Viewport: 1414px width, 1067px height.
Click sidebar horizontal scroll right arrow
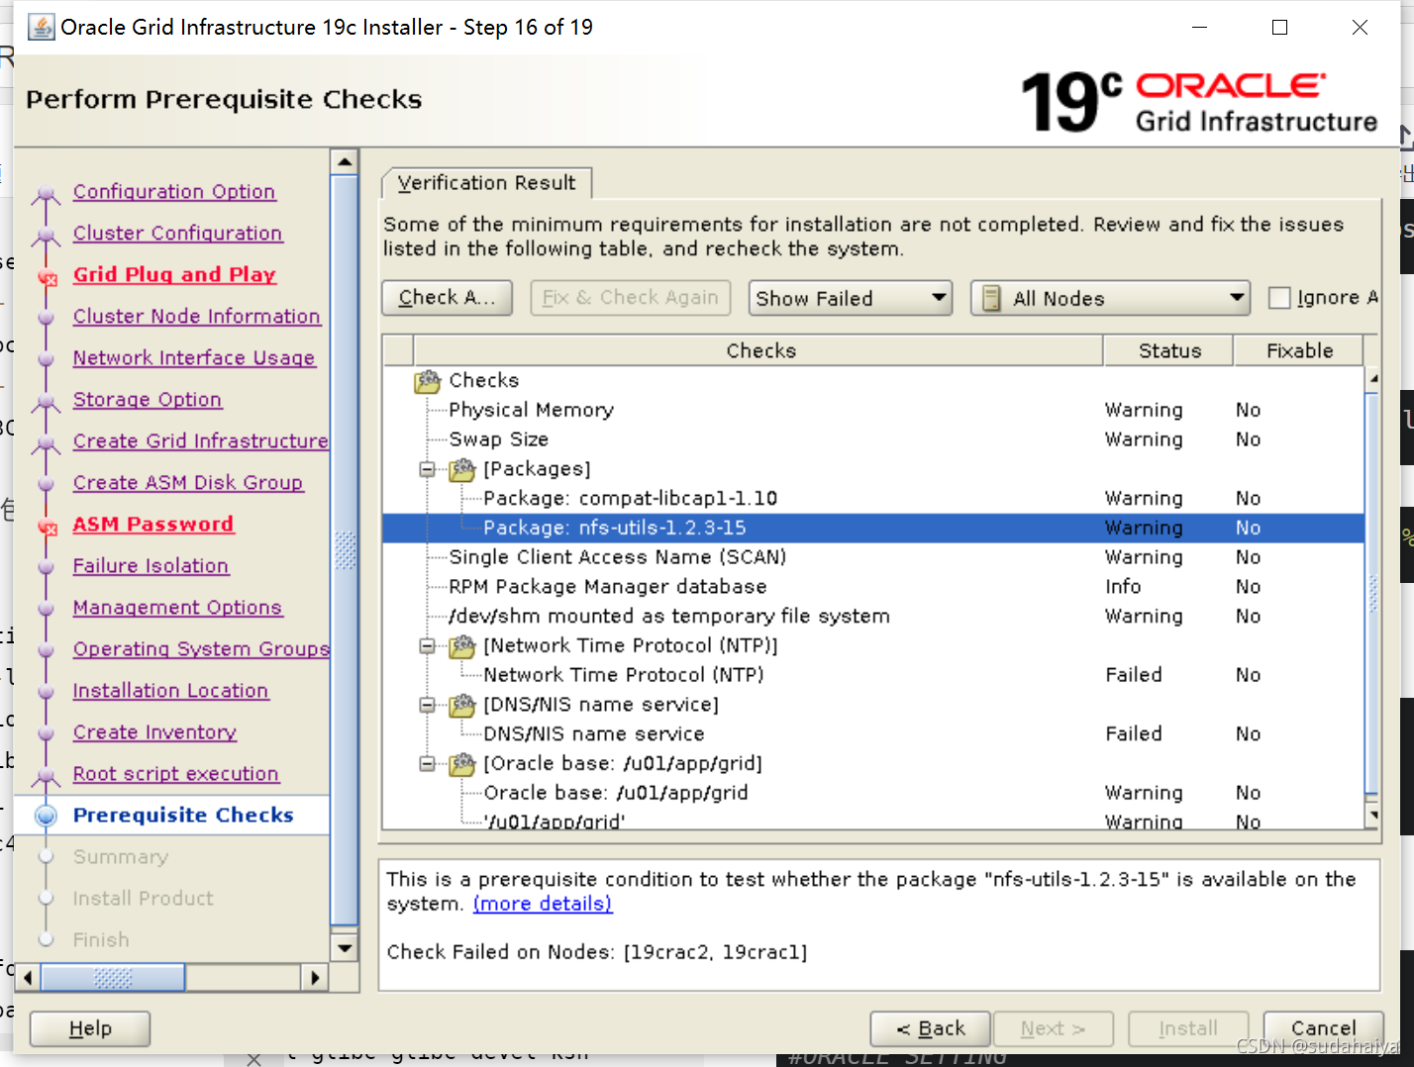(x=314, y=978)
